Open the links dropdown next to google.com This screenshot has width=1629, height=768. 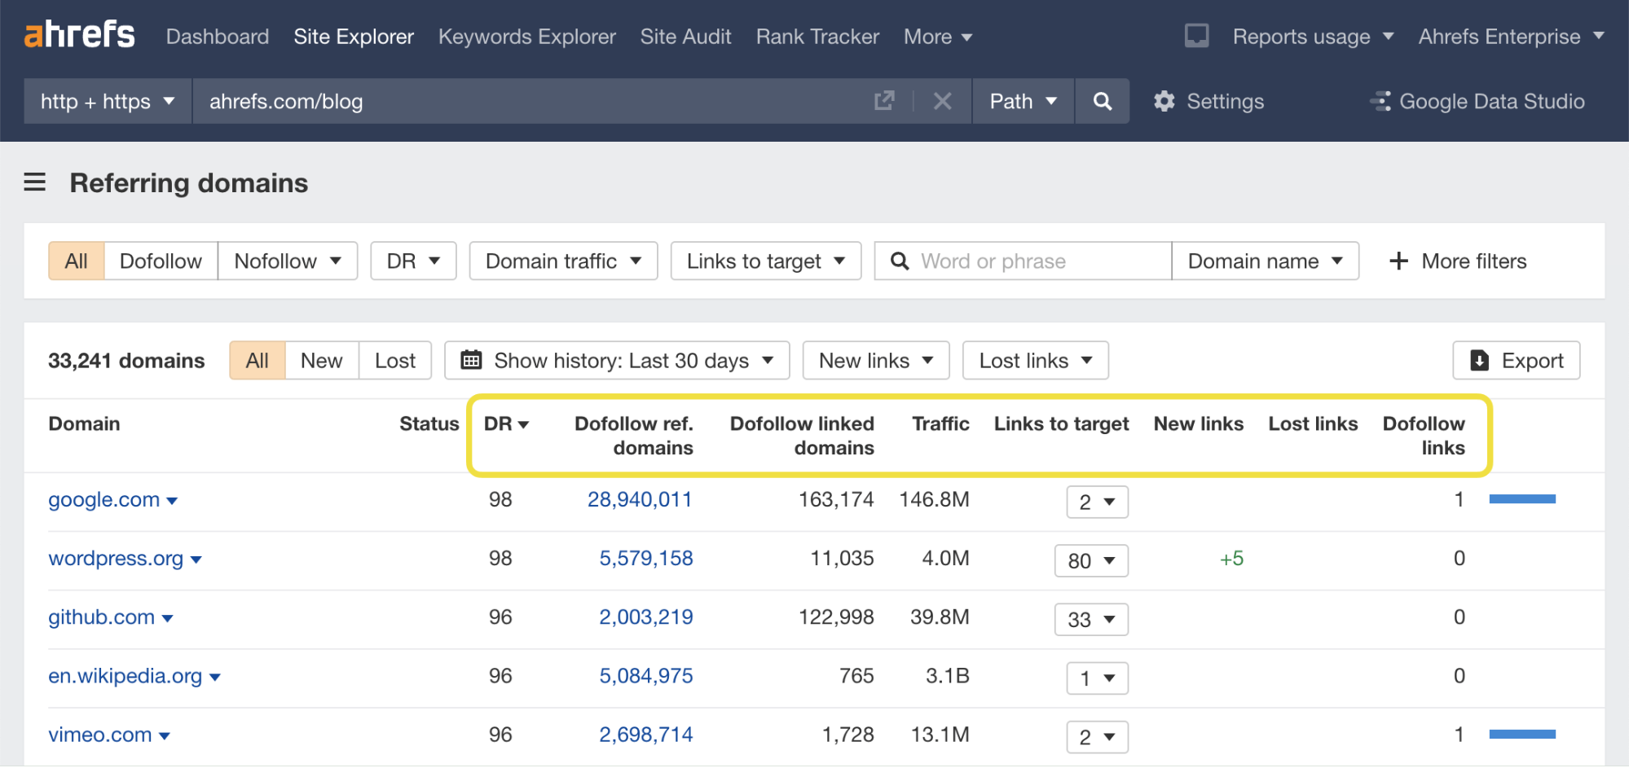(x=1097, y=502)
